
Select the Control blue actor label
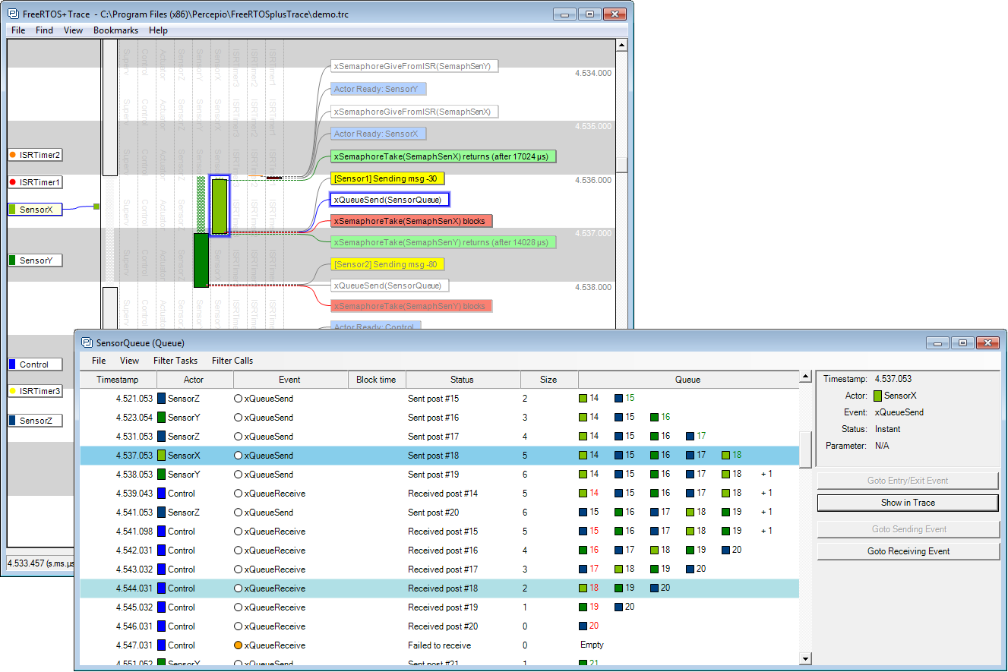coord(33,364)
